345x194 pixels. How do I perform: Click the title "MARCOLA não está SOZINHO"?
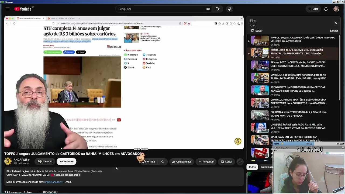click(298, 77)
